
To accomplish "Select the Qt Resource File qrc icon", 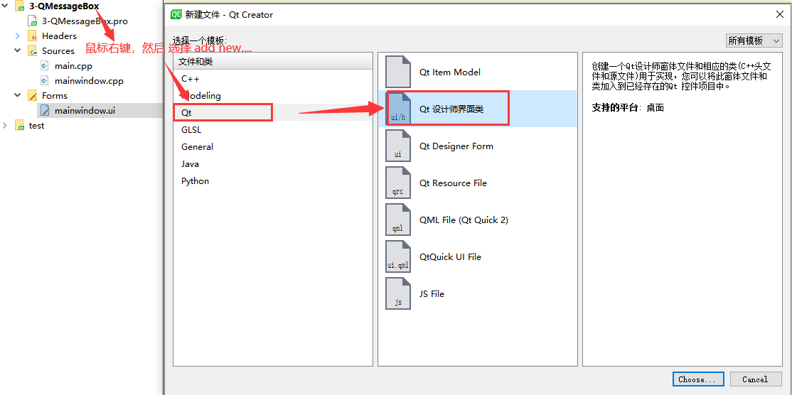I will click(x=398, y=183).
